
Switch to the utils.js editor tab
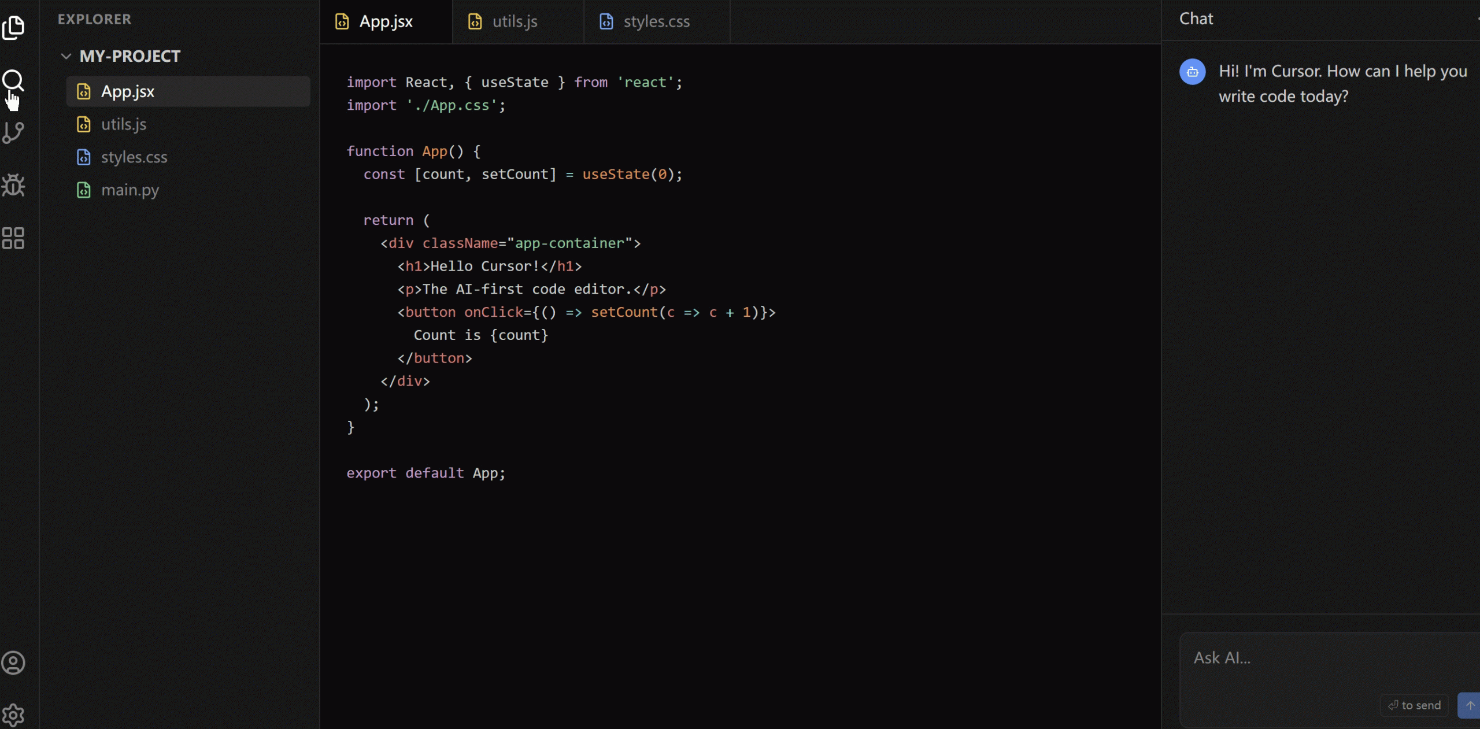pos(515,22)
